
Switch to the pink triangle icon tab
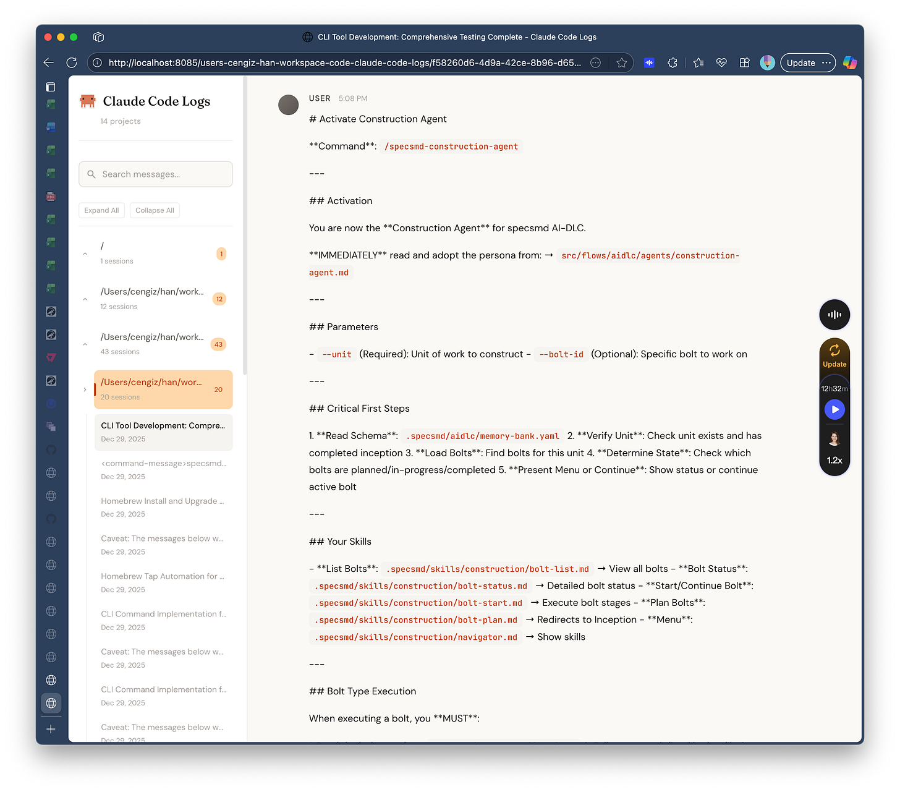tap(51, 357)
